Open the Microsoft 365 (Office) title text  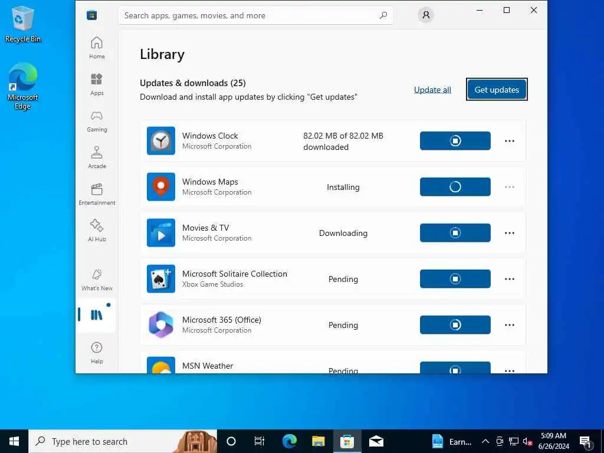[x=222, y=320]
